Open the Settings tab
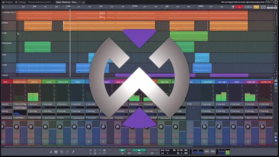This screenshot has height=157, width=279. click(20, 2)
